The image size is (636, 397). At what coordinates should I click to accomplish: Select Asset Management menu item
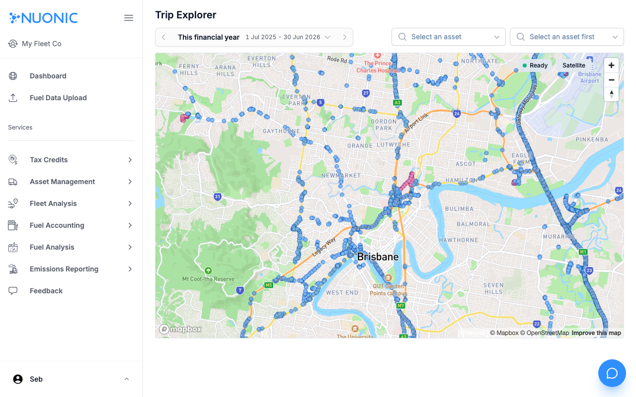[x=71, y=182]
